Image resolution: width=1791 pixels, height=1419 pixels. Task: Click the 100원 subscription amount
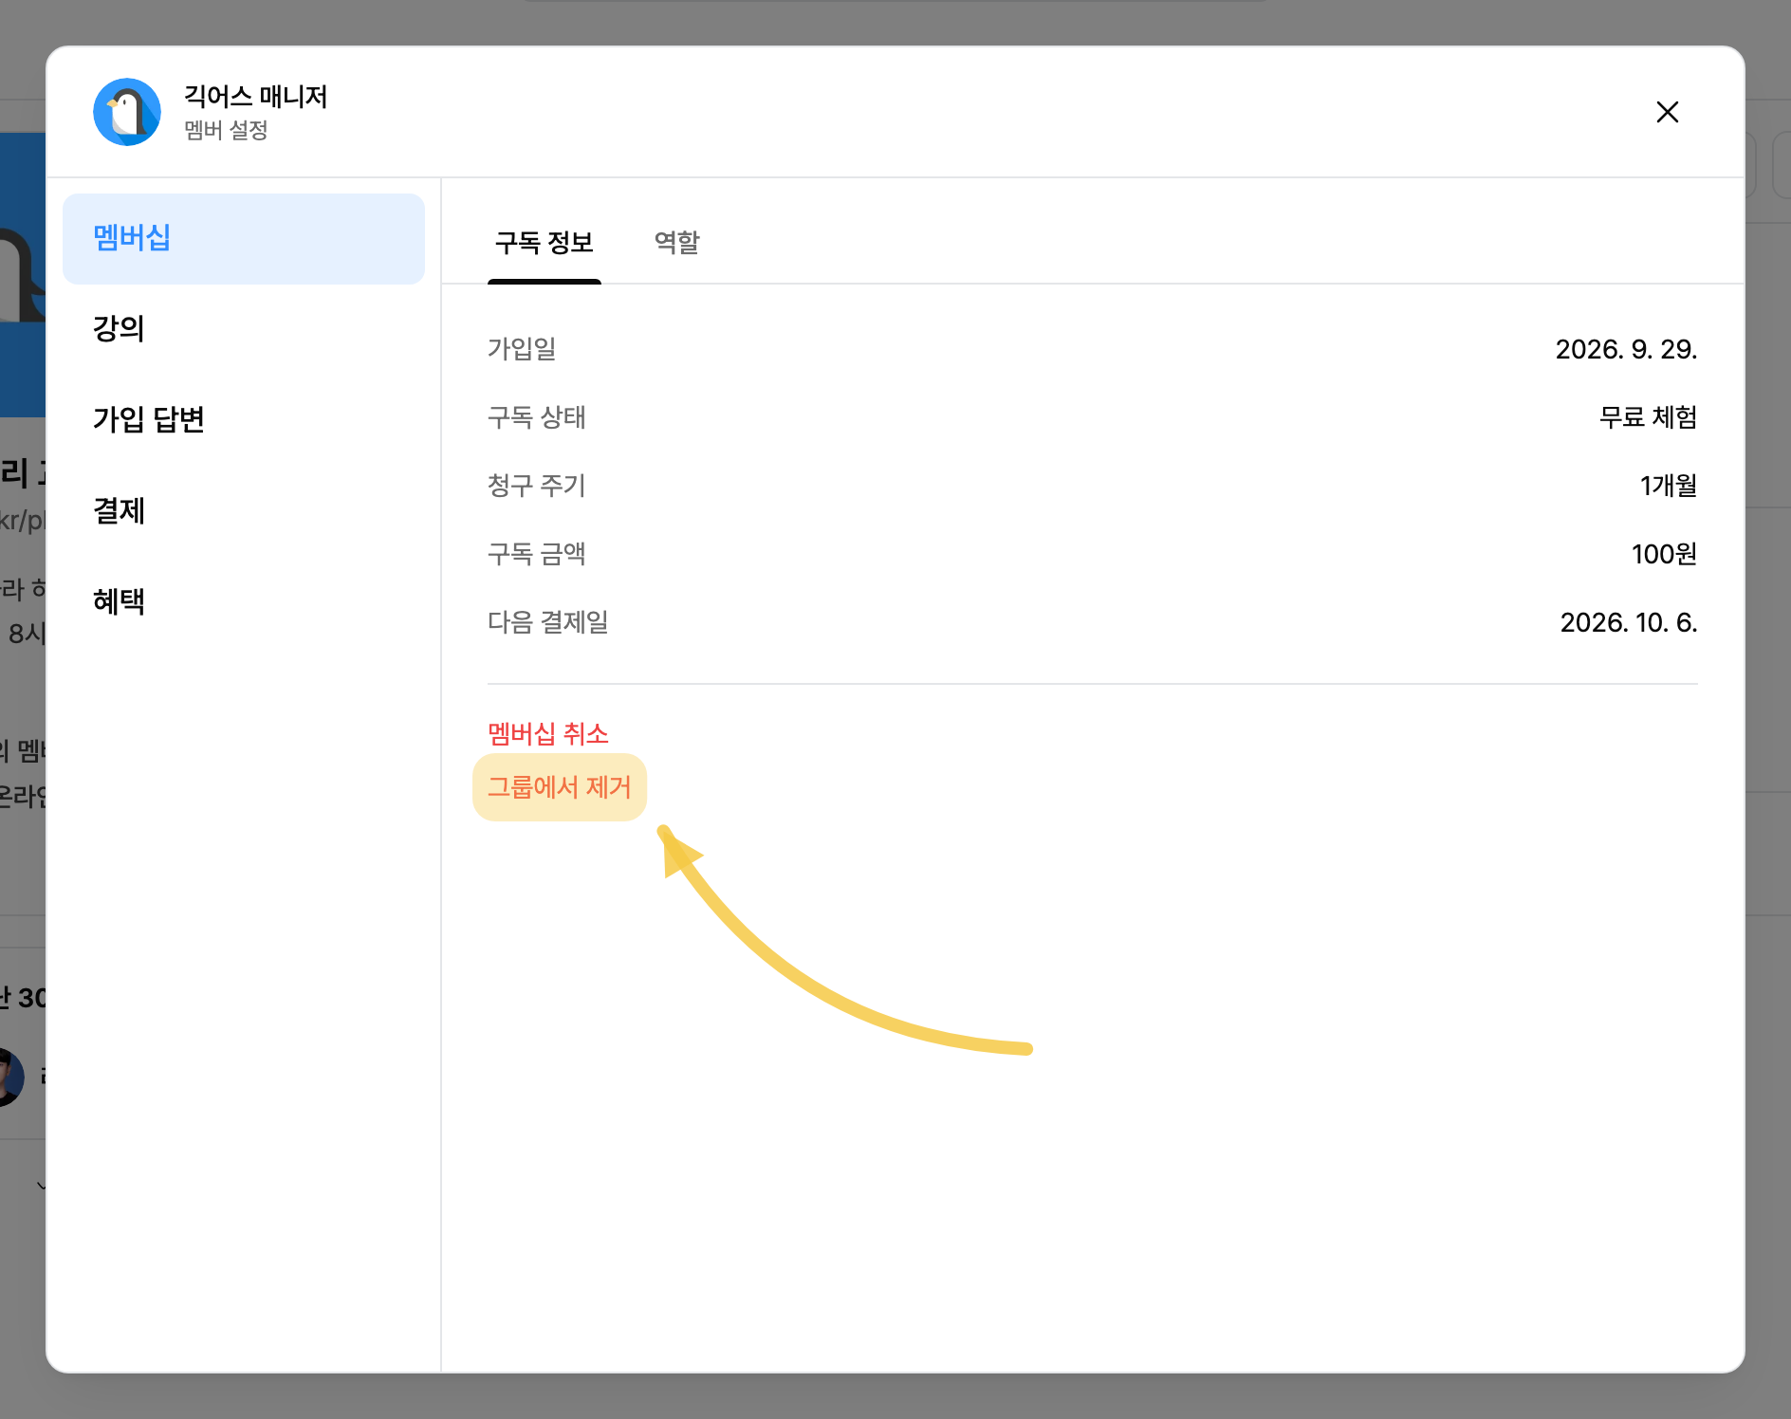click(1664, 554)
